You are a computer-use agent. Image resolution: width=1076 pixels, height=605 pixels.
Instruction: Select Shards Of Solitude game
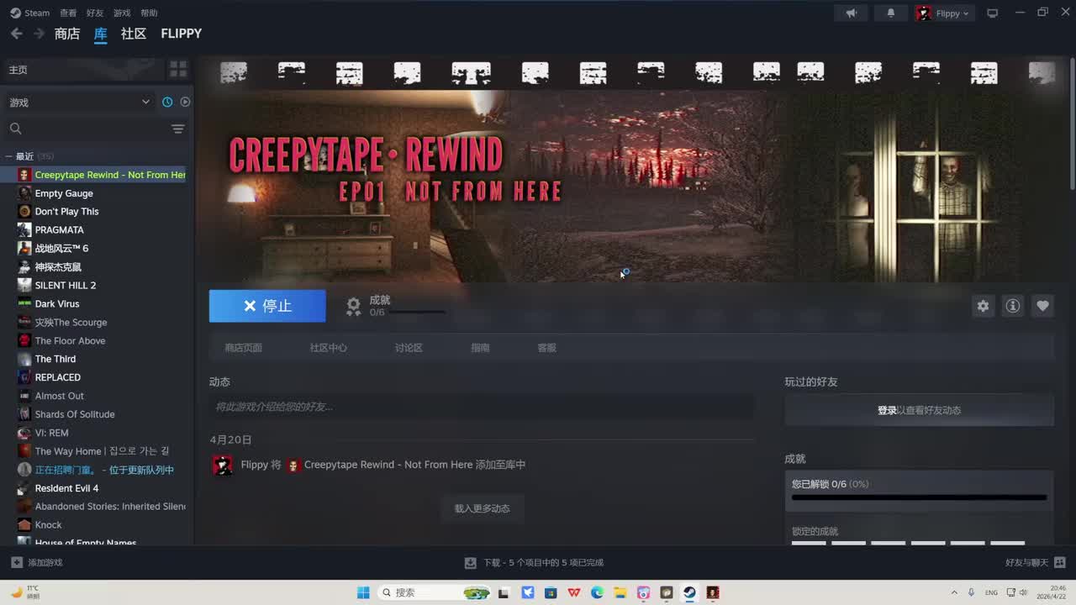[75, 414]
